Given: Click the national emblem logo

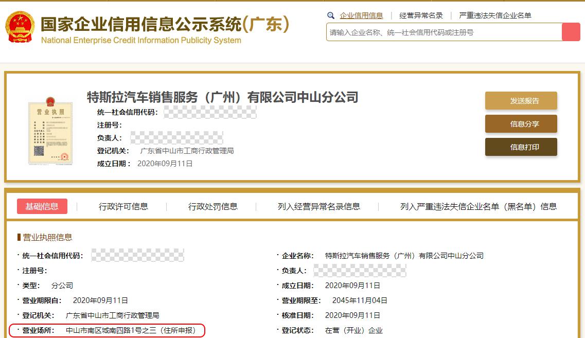Looking at the screenshot, I should (20, 27).
